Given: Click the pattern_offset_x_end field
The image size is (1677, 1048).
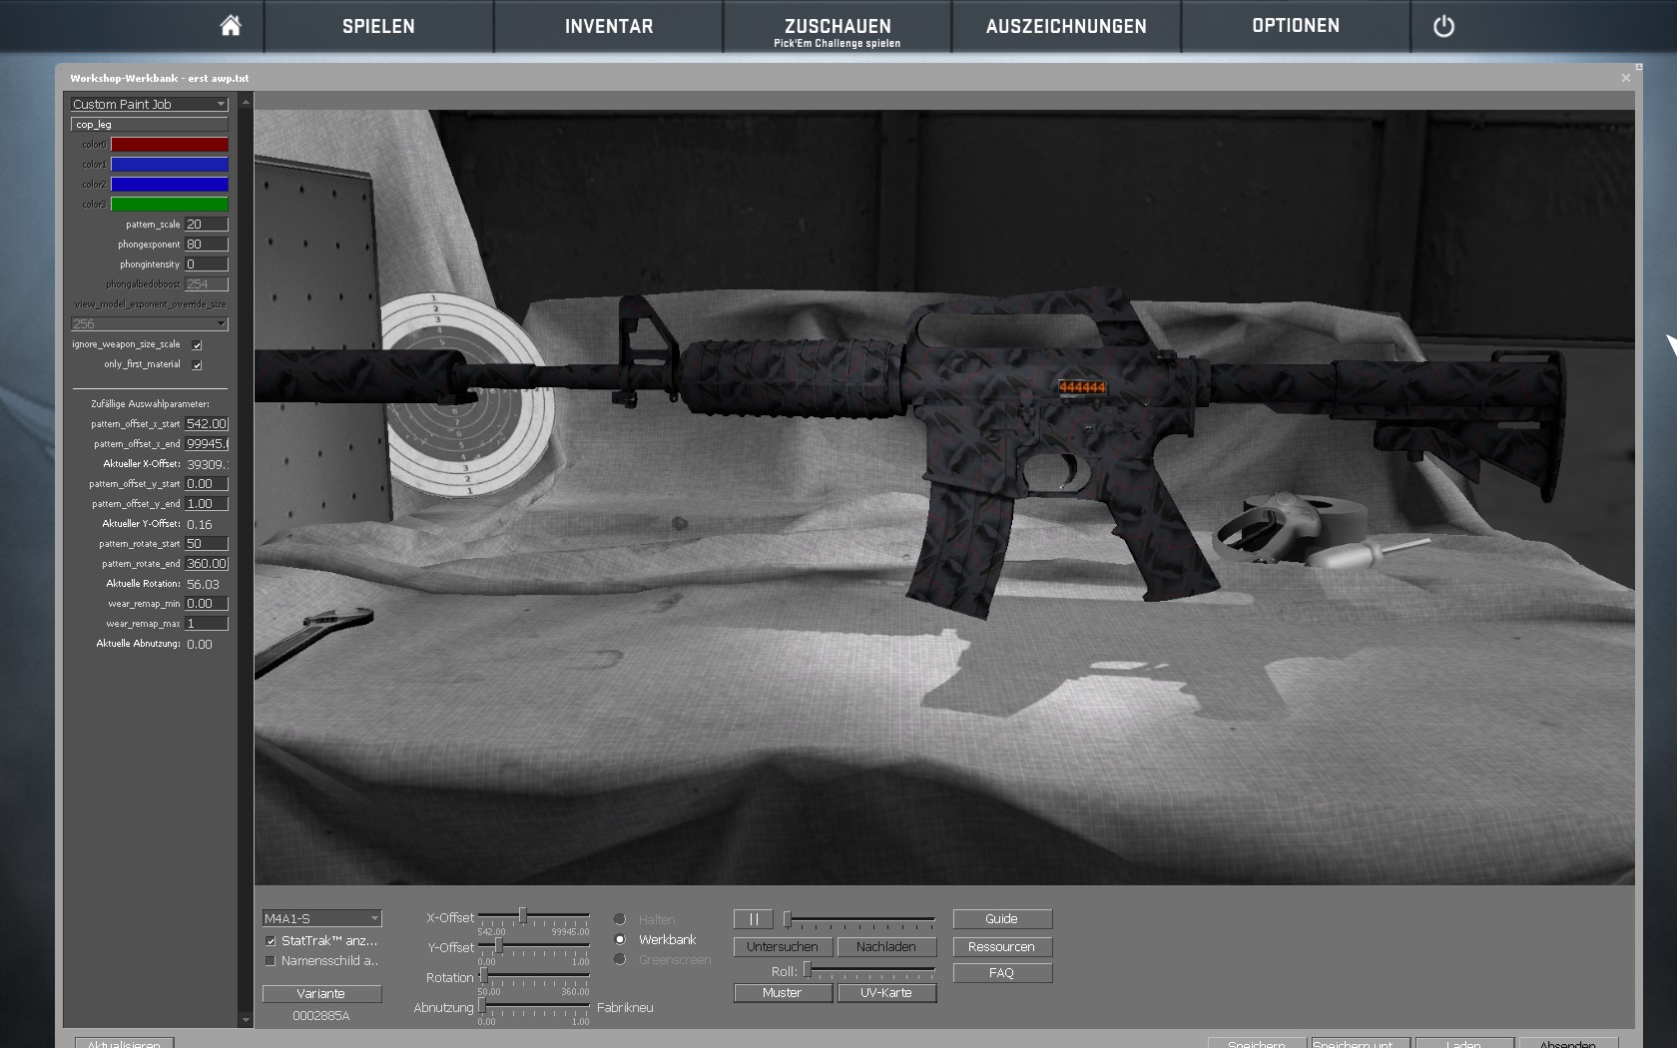Looking at the screenshot, I should [207, 444].
